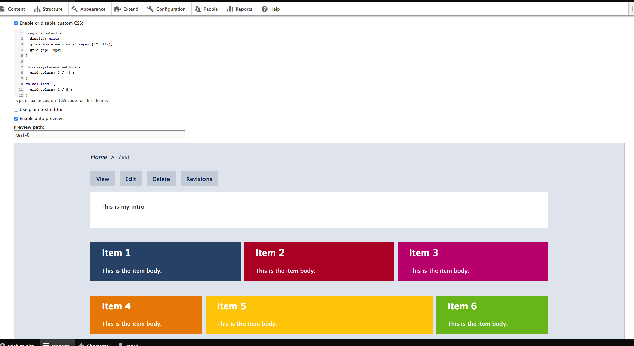Click the Structure hierarchy icon
Screen dimensions: 634x346
37,9
